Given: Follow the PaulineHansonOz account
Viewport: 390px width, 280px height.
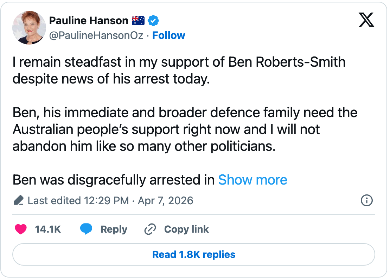Looking at the screenshot, I should [x=169, y=35].
